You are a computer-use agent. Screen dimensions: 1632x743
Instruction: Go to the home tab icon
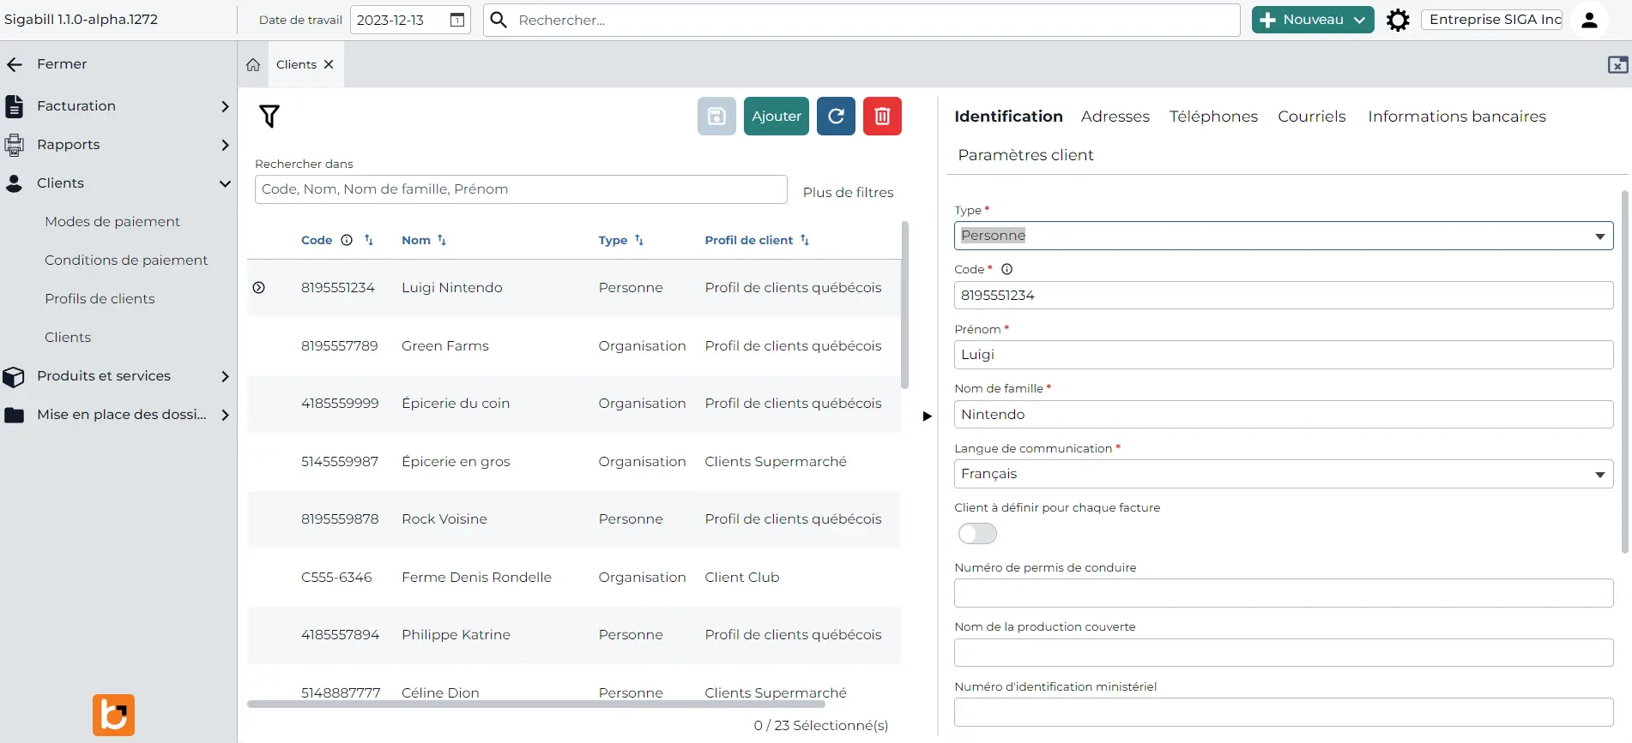click(253, 64)
